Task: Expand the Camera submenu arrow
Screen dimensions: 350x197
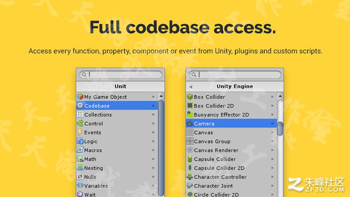Action: point(273,123)
